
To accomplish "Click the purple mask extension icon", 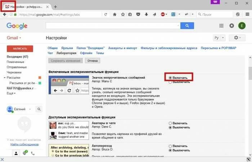I will (x=215, y=2).
